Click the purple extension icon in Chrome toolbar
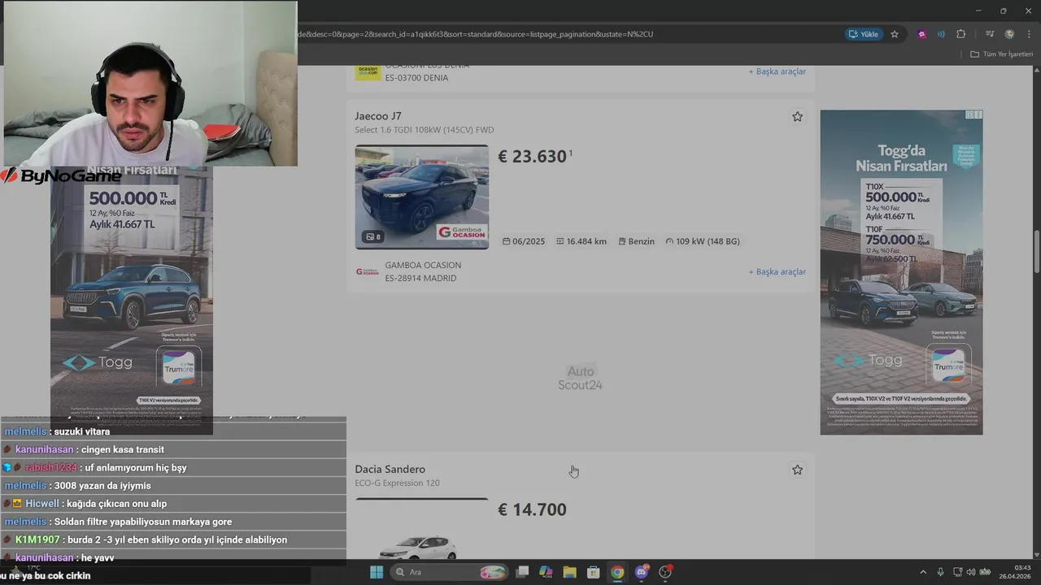The width and height of the screenshot is (1041, 585). click(921, 34)
